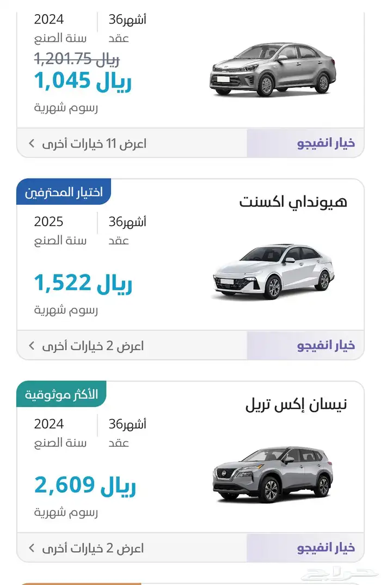Viewport: 381px width, 585px height.
Task: Expand 2 more options for Nissan X-Trail
Action: (94, 548)
